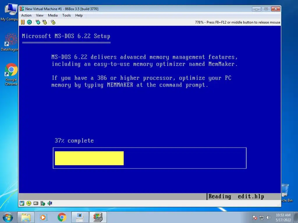Click the Show desktop strip beside the clock
This screenshot has height=223, width=298.
coord(296,217)
